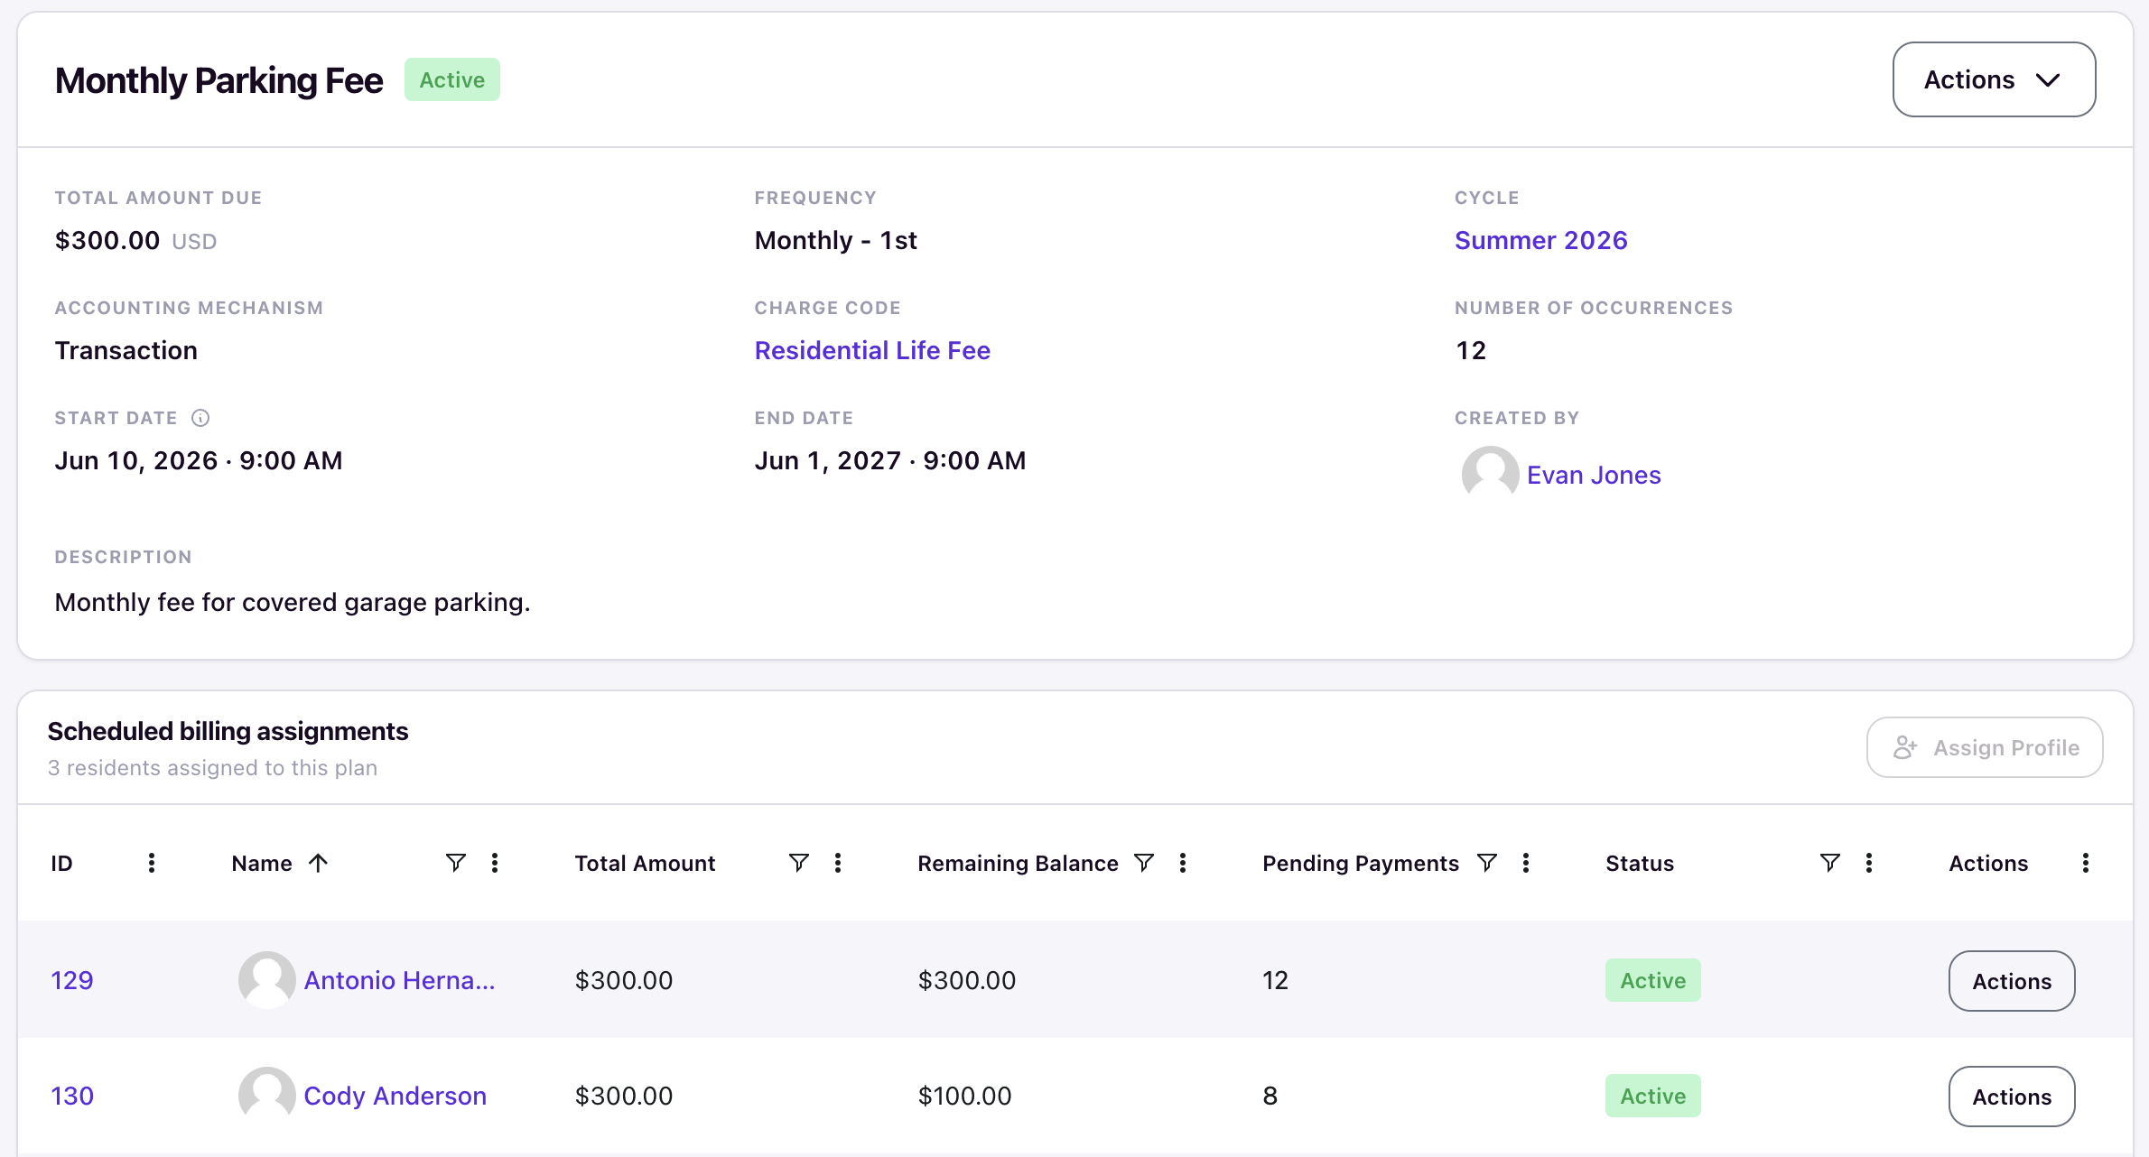Open Remaining Balance column options menu
The width and height of the screenshot is (2149, 1157).
(1183, 863)
